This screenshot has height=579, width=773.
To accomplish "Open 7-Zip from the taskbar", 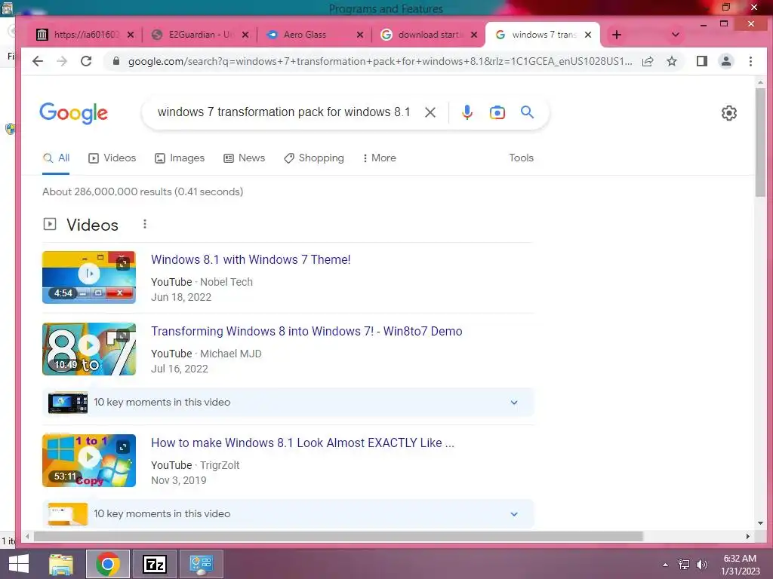I will (154, 564).
